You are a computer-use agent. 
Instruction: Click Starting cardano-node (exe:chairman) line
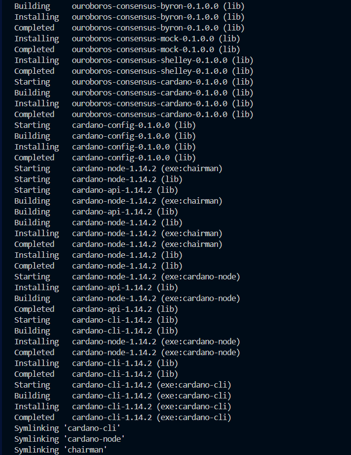[118, 168]
